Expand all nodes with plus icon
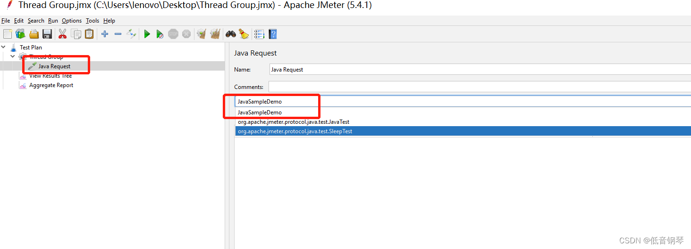This screenshot has width=691, height=249. (x=105, y=34)
